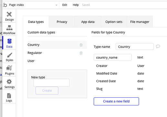Open the Styles section
The width and height of the screenshot is (167, 117).
pos(9,57)
